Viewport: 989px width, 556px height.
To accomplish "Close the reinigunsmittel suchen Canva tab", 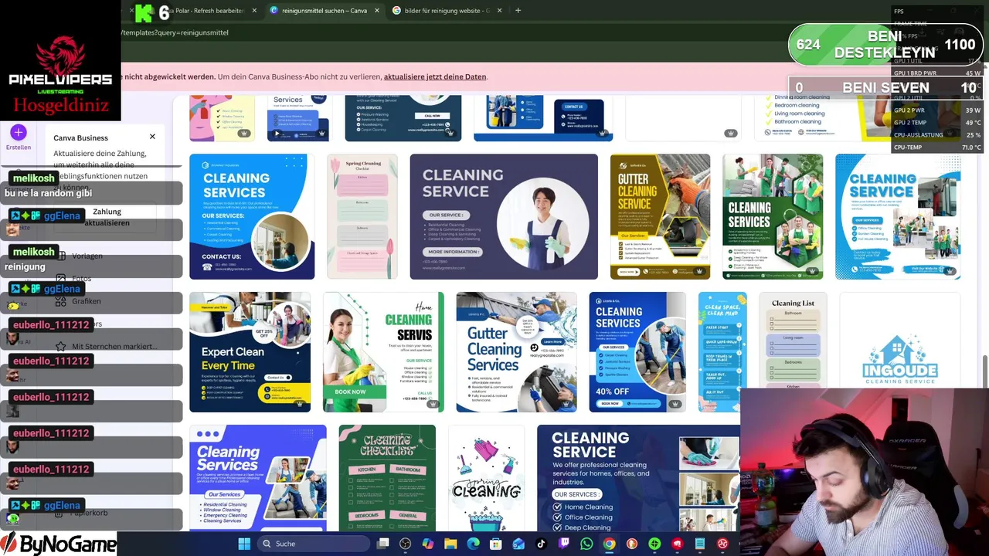I will coord(377,11).
